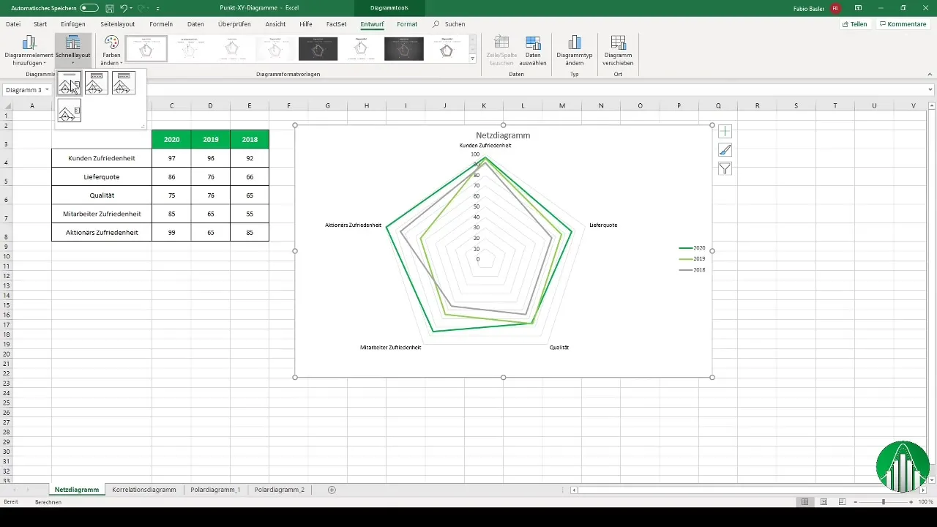The width and height of the screenshot is (937, 527).
Task: Click the ribbon display options icon
Action: pyautogui.click(x=859, y=8)
